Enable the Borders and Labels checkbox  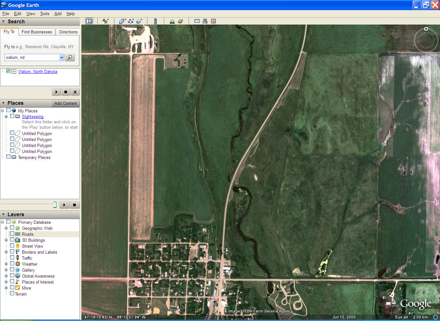[12, 251]
